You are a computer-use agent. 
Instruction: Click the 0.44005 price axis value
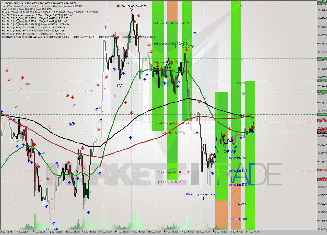[x=322, y=27]
